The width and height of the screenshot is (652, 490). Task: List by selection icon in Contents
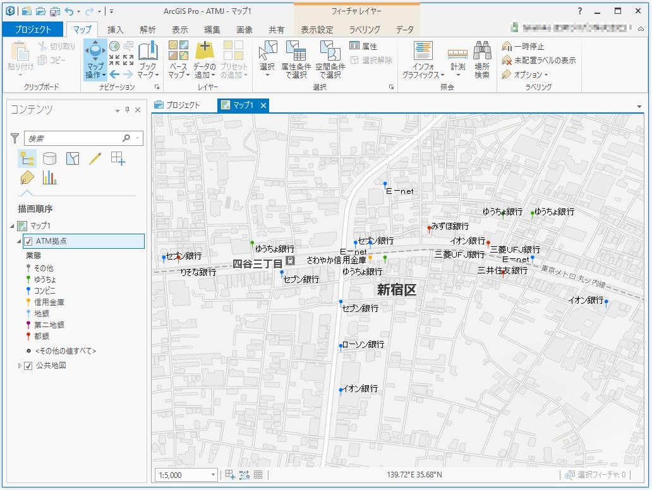pyautogui.click(x=73, y=158)
